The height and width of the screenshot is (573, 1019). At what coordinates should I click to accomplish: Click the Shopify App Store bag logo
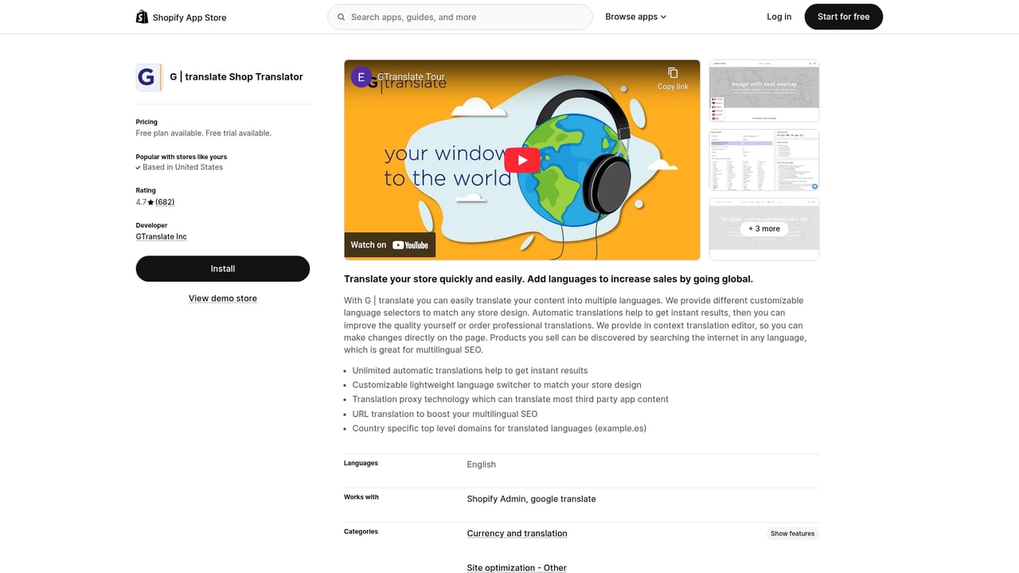[x=142, y=16]
